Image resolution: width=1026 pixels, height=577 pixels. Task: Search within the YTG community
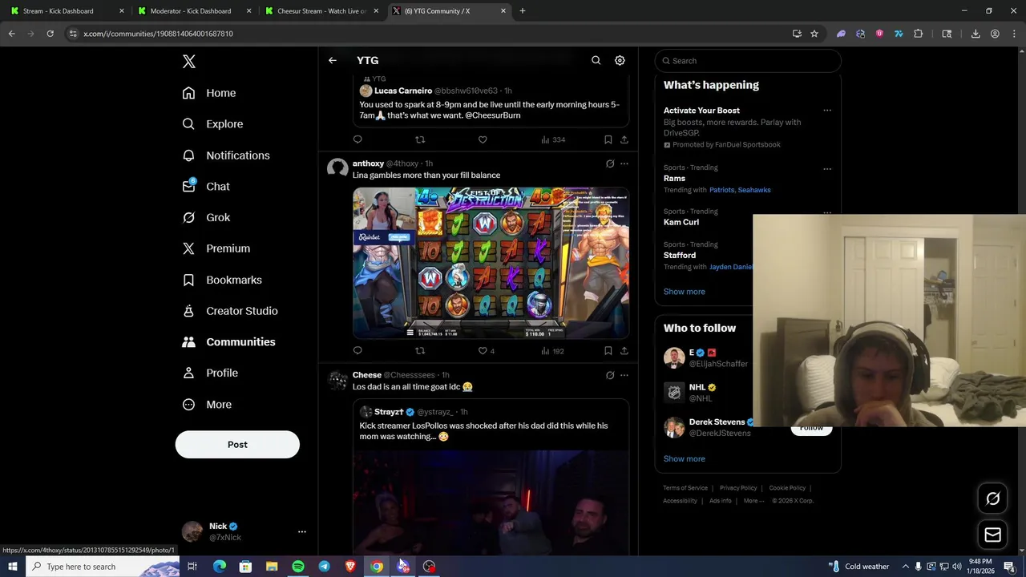[596, 60]
